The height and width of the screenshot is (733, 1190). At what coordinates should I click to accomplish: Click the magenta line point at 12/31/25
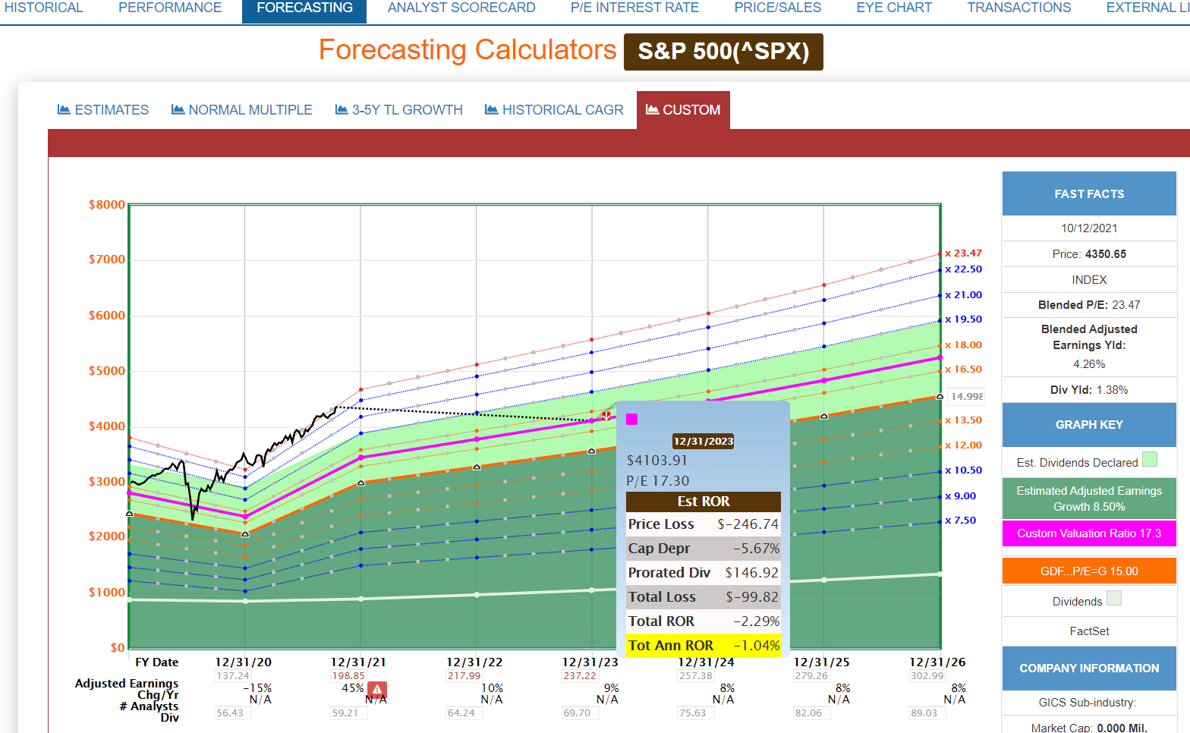point(824,380)
